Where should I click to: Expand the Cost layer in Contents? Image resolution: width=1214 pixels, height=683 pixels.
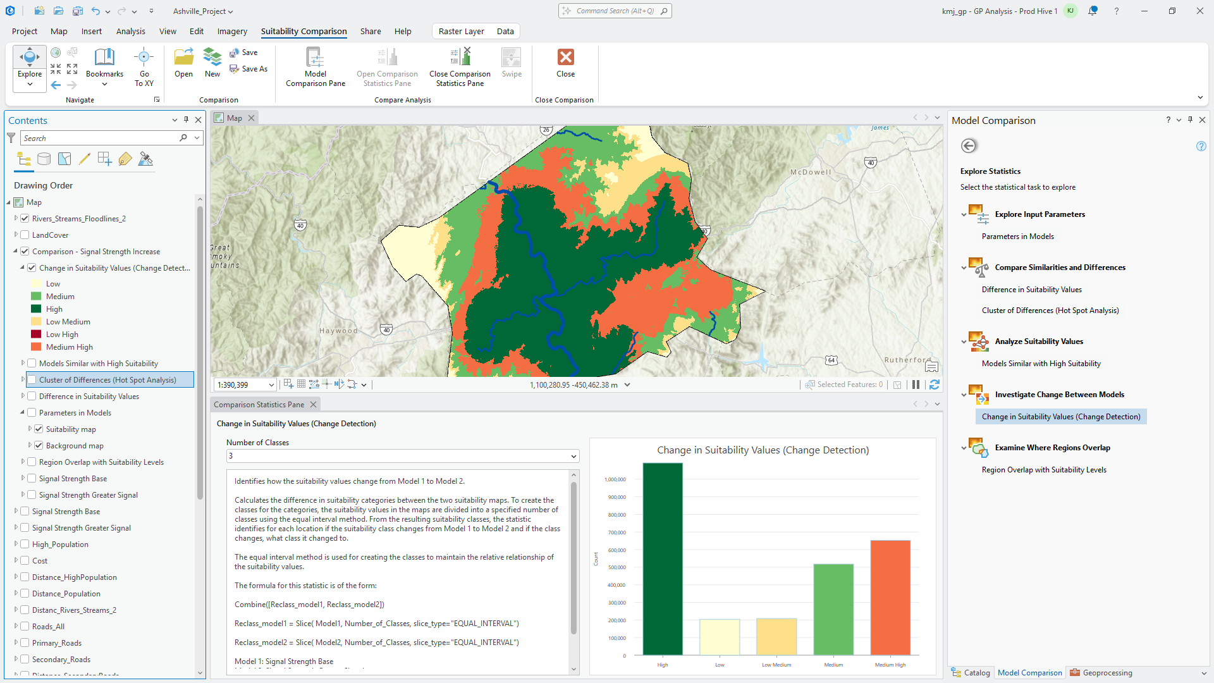click(x=16, y=561)
